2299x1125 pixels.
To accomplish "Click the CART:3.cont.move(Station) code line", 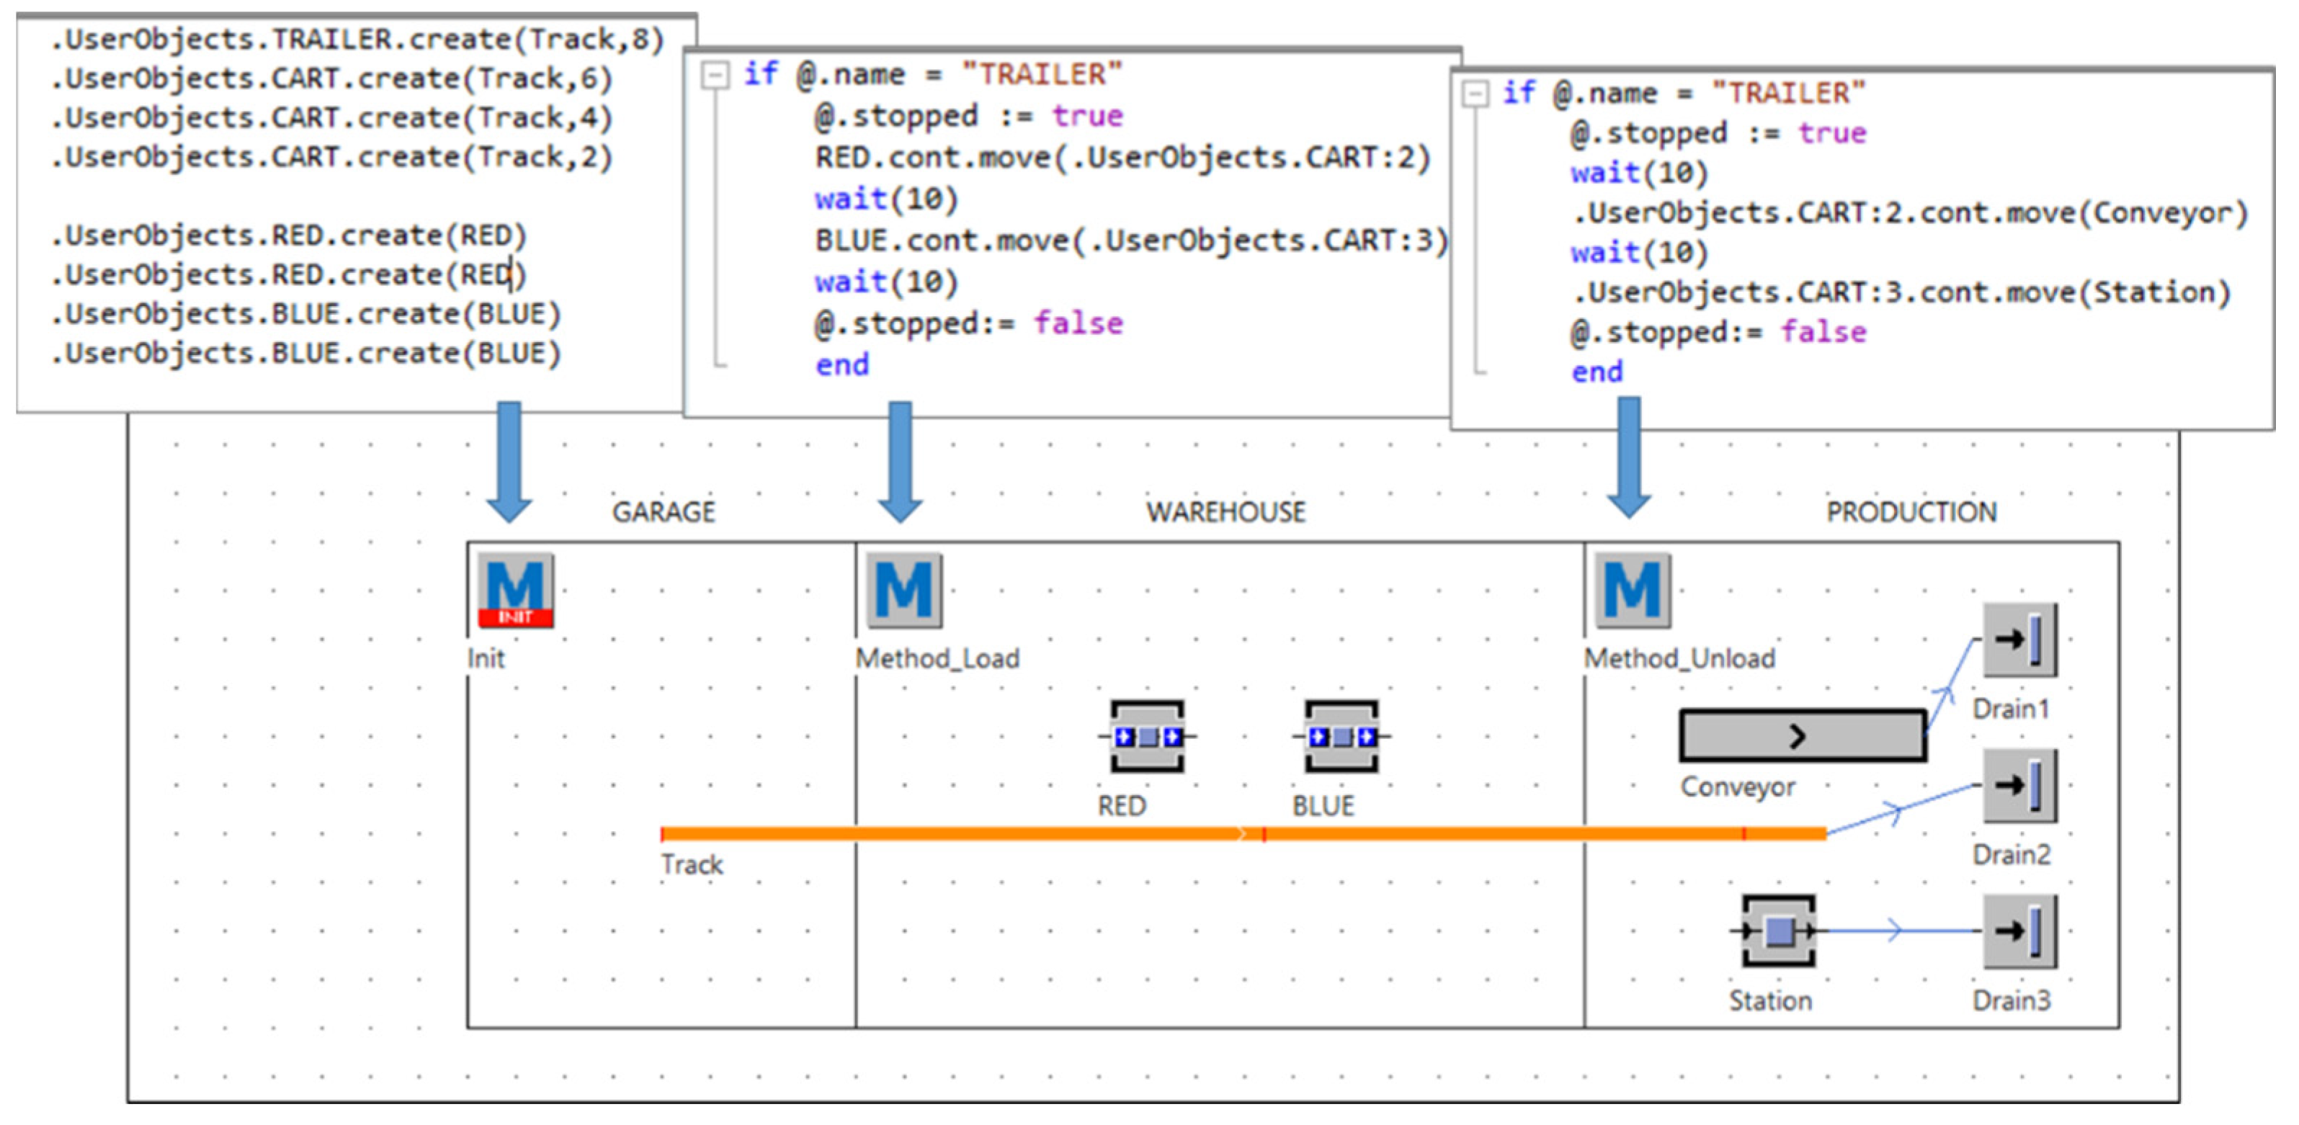I will click(x=1901, y=292).
